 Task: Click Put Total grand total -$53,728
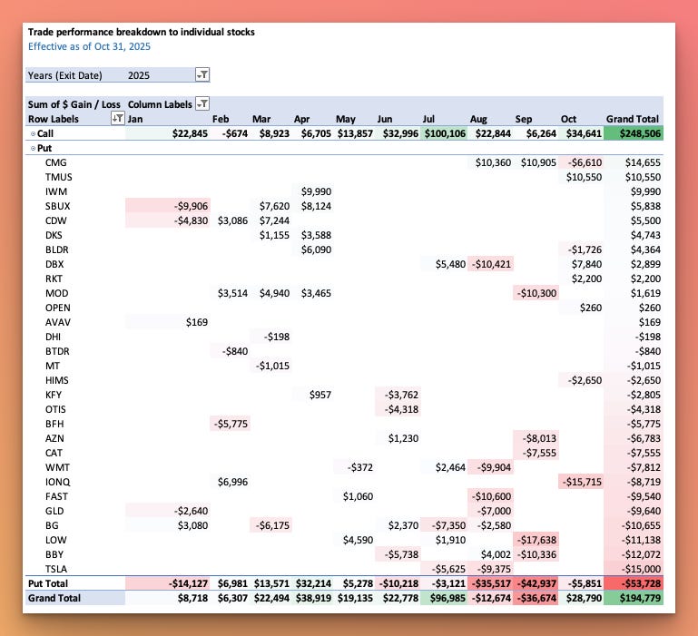641,584
